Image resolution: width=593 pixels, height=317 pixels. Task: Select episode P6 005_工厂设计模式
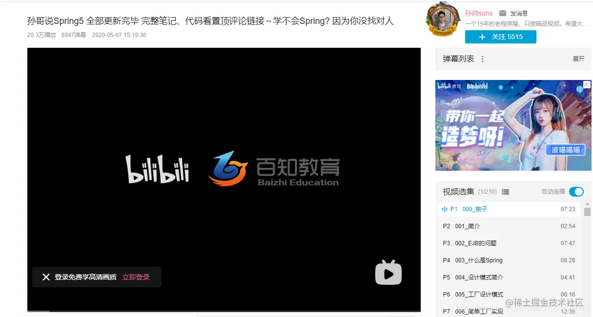pos(509,295)
